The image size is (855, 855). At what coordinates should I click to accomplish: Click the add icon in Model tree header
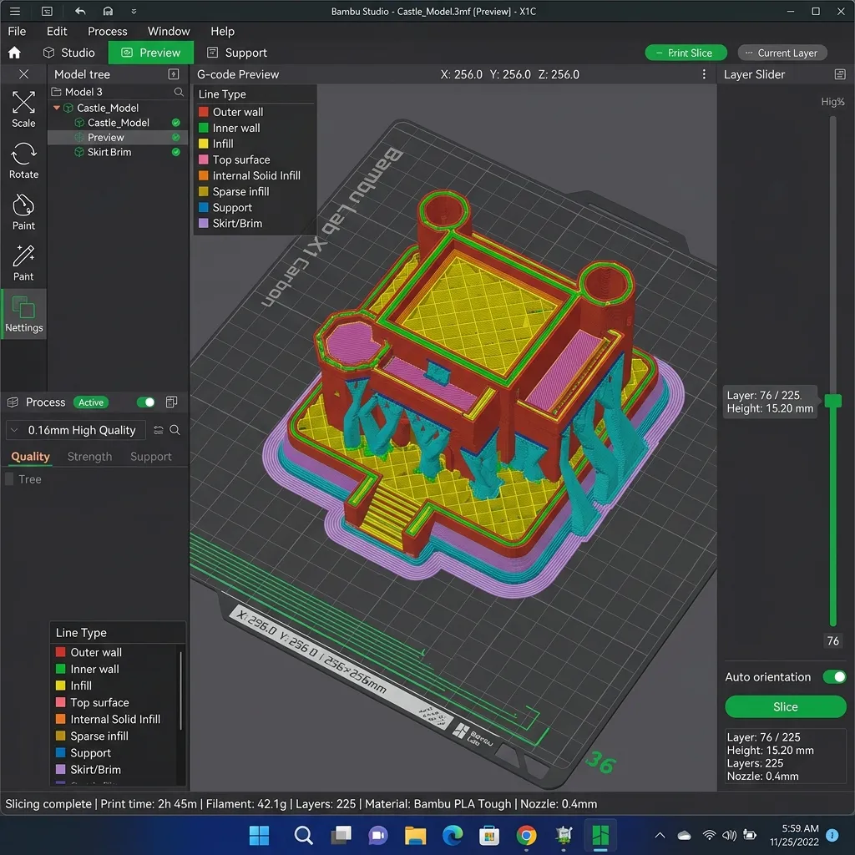174,74
